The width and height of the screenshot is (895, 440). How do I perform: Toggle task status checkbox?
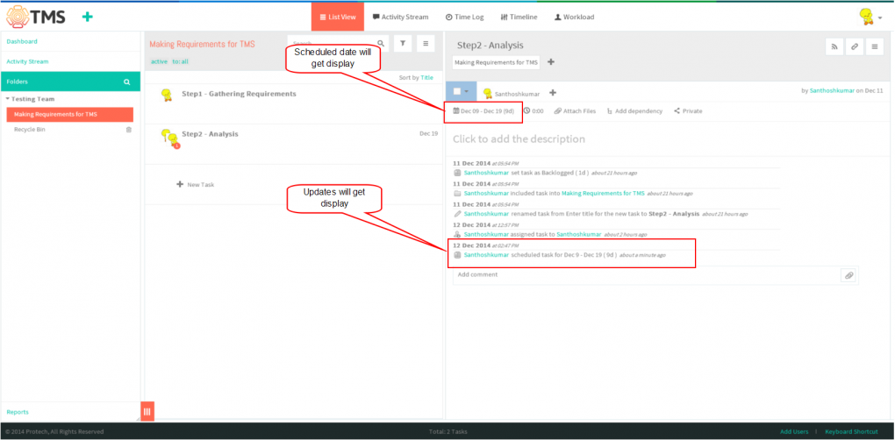(456, 91)
